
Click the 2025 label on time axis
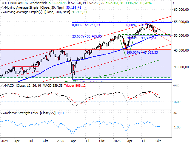point(61,141)
